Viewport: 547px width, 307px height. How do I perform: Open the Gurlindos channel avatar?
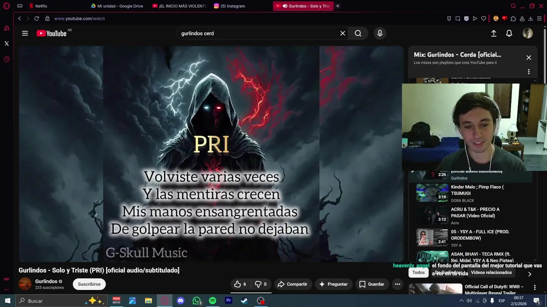click(x=25, y=284)
